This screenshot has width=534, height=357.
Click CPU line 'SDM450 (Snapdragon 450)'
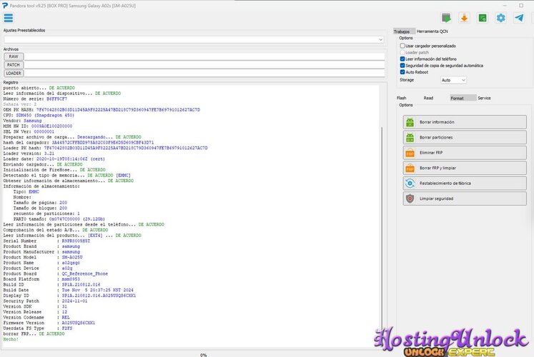(39, 115)
